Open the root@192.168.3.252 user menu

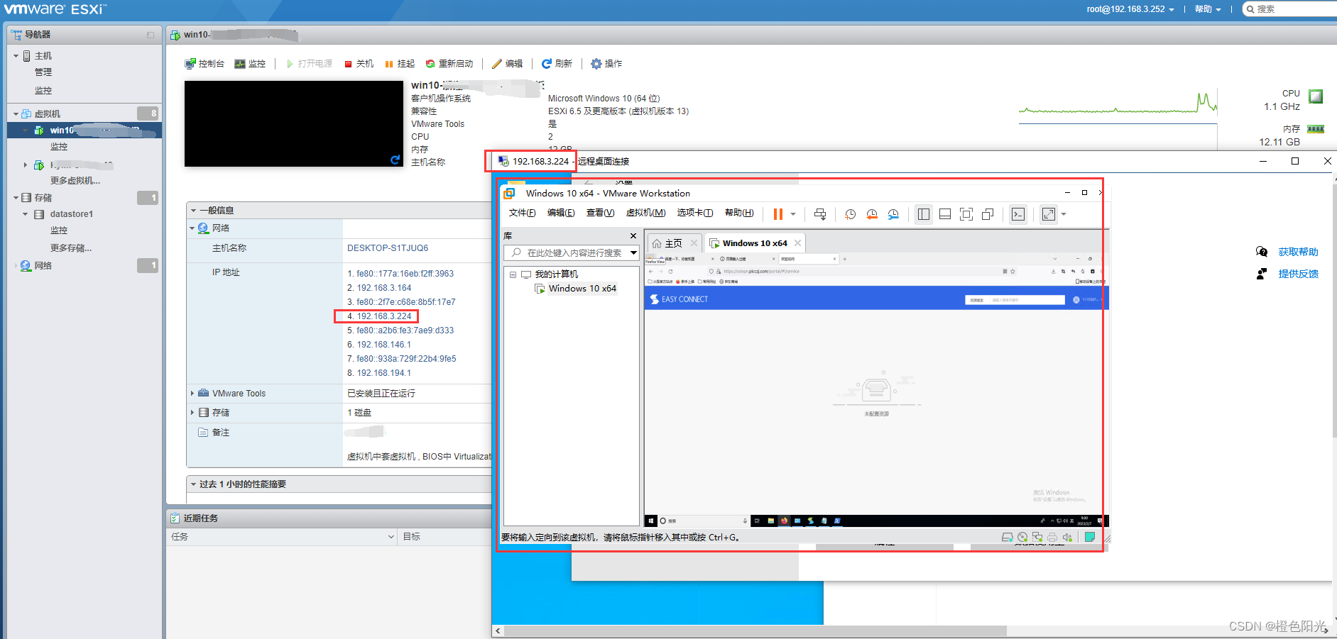1130,9
